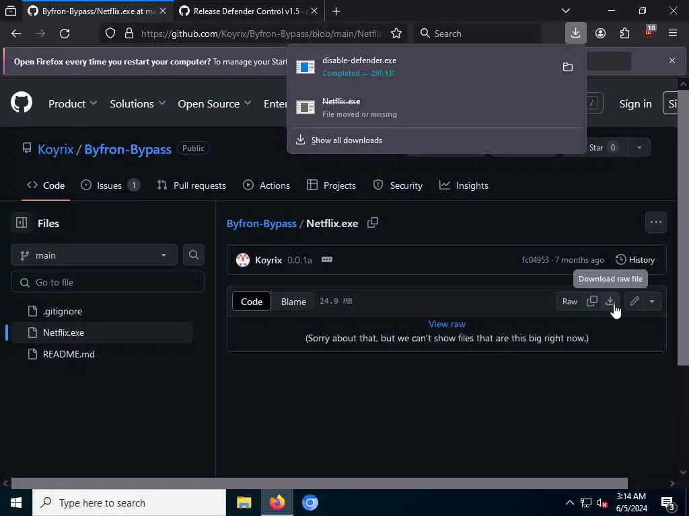The height and width of the screenshot is (516, 689).
Task: Open the Security tab
Action: pyautogui.click(x=398, y=185)
